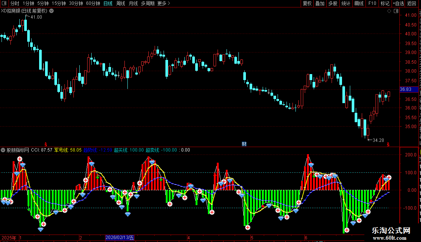
Task: Open the indicator dropdown beside 股朋指标网
Action: 3,150
